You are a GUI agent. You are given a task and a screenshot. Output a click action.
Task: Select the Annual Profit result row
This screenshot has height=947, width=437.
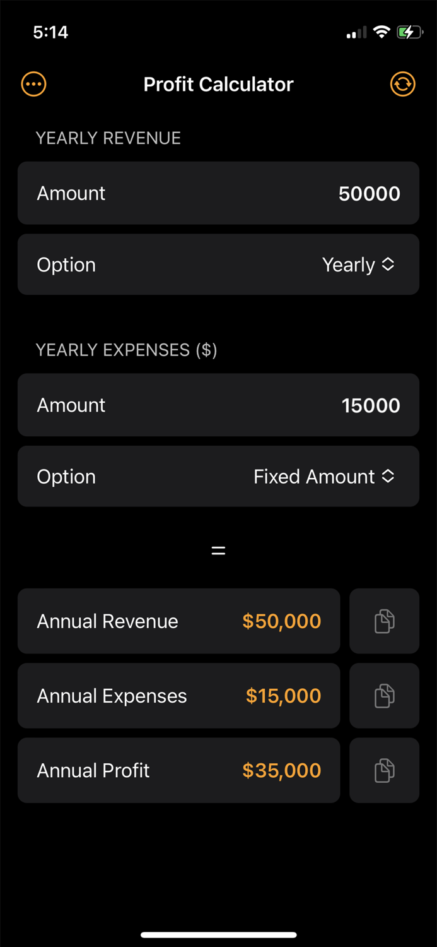coord(179,770)
